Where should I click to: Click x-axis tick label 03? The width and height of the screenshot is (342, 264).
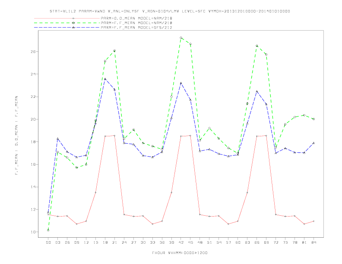(x=57, y=242)
